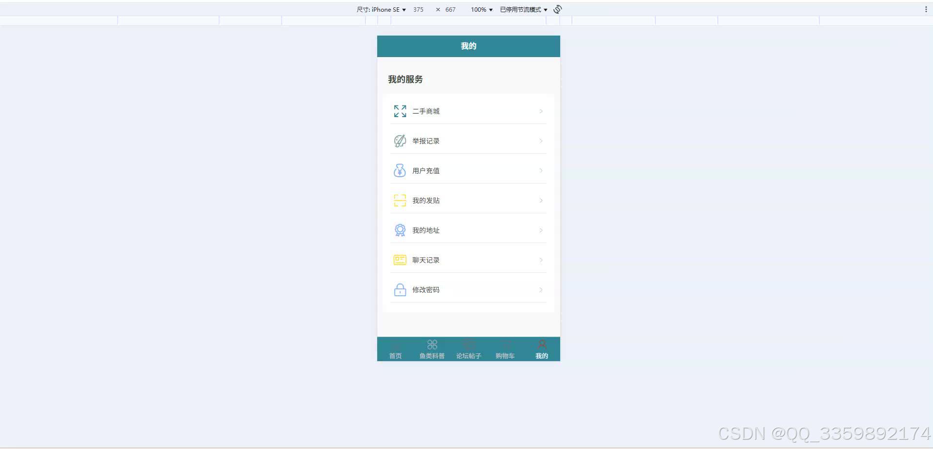Select the 二手商城 expand icon
Screen dimensions: 933x449
(400, 111)
